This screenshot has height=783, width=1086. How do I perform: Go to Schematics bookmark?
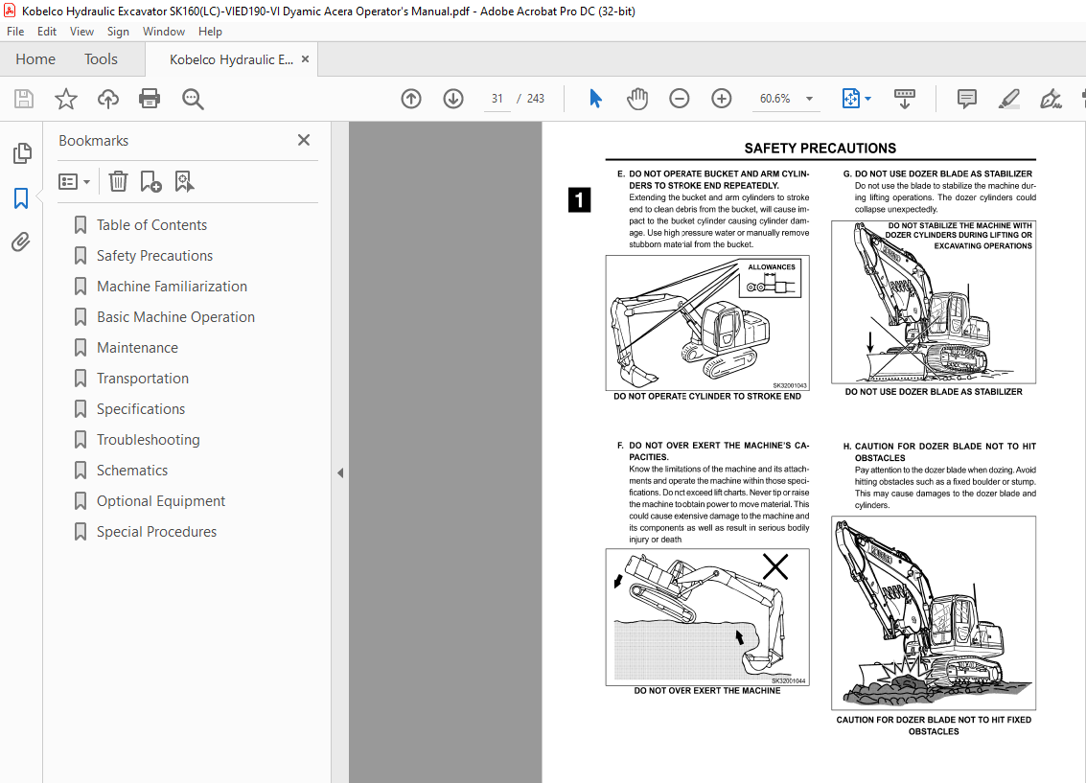click(x=132, y=470)
